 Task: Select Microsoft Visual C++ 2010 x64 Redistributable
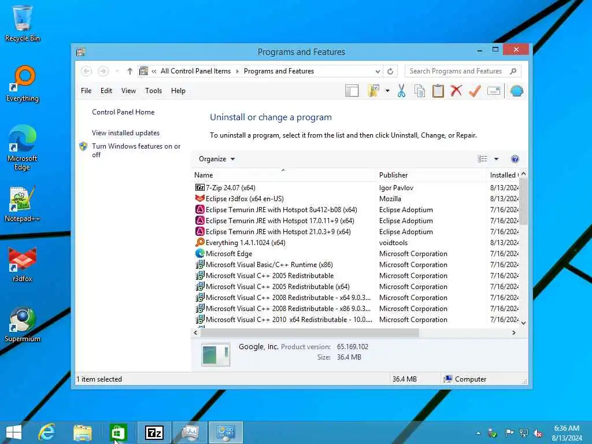tap(356, 319)
